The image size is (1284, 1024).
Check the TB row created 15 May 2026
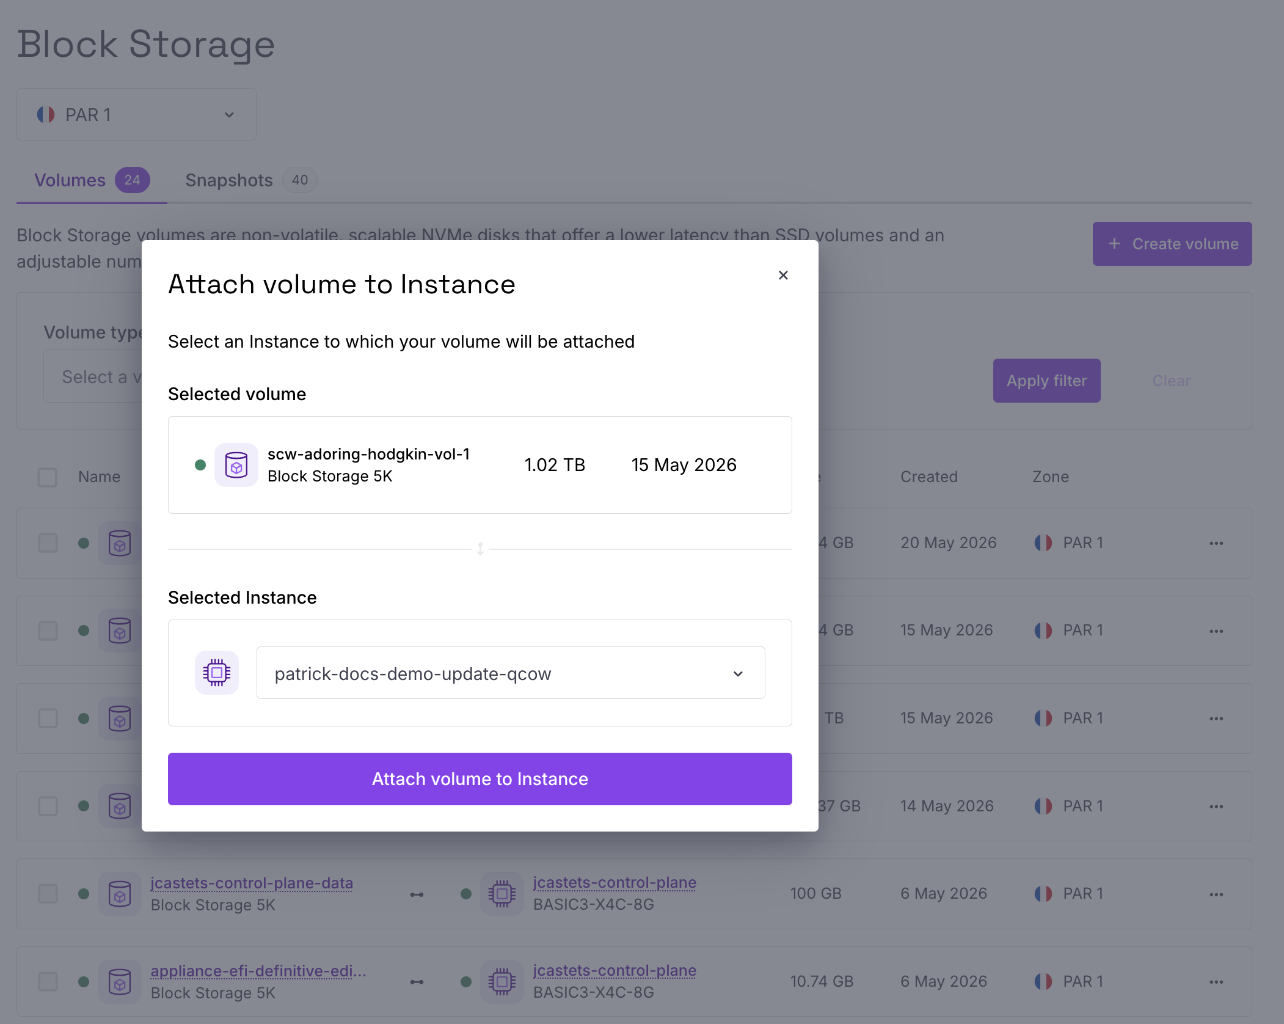pyautogui.click(x=48, y=719)
